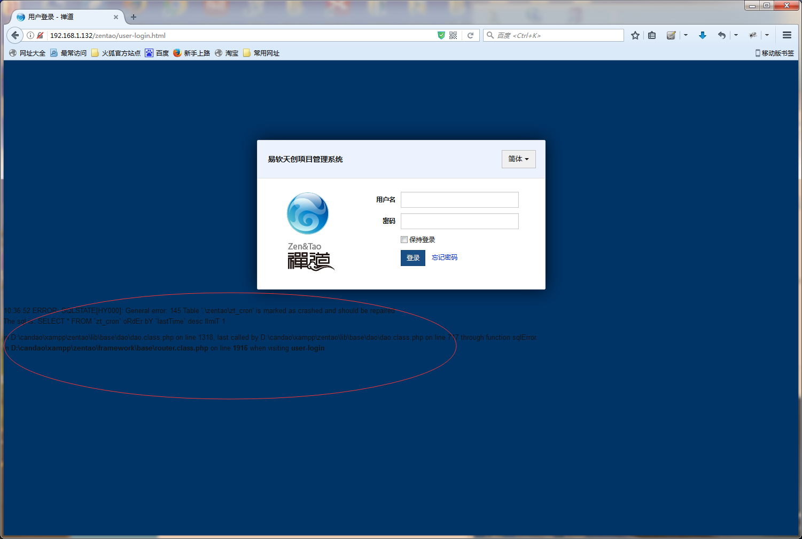This screenshot has width=802, height=539.
Task: Focus the 用户名 username field
Action: pos(460,200)
